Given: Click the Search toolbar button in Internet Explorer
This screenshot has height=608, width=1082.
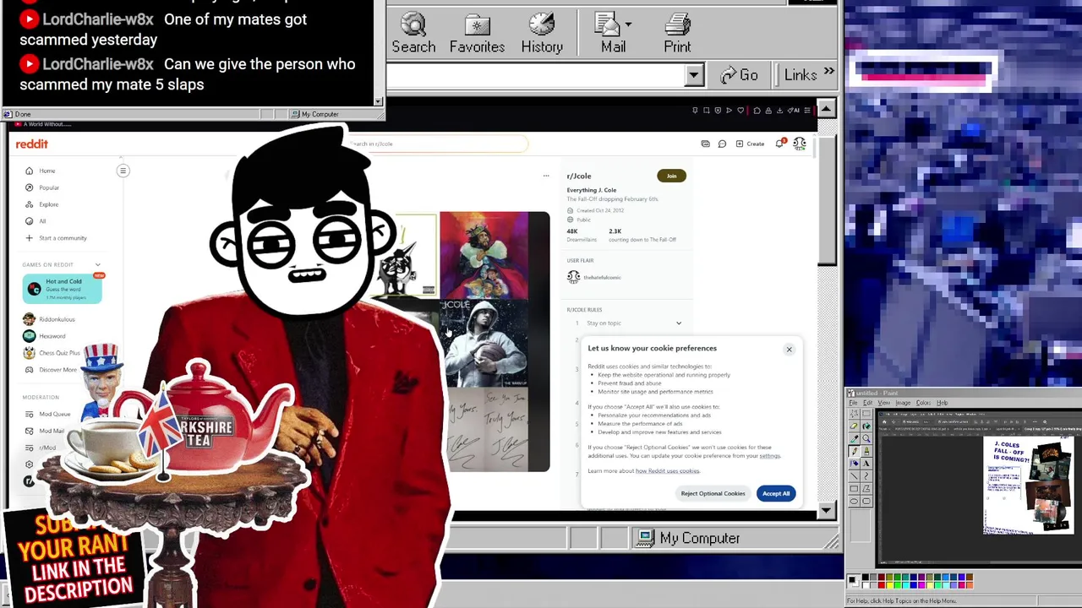Looking at the screenshot, I should point(413,33).
